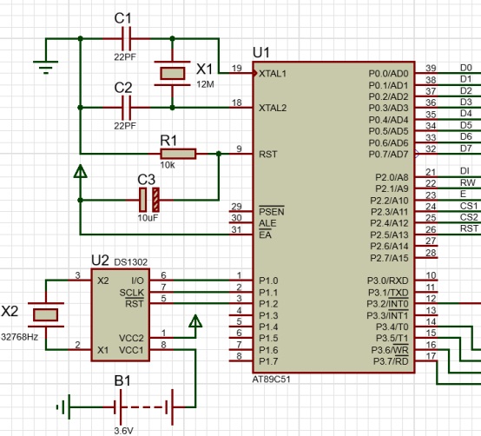Select the P0.0/AD0 pin label
481x436 pixels.
pyautogui.click(x=388, y=74)
